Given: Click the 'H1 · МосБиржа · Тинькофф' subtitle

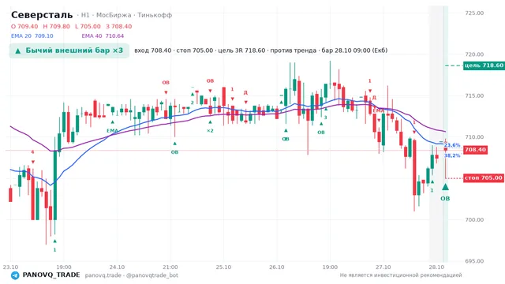Looking at the screenshot, I should coord(126,15).
